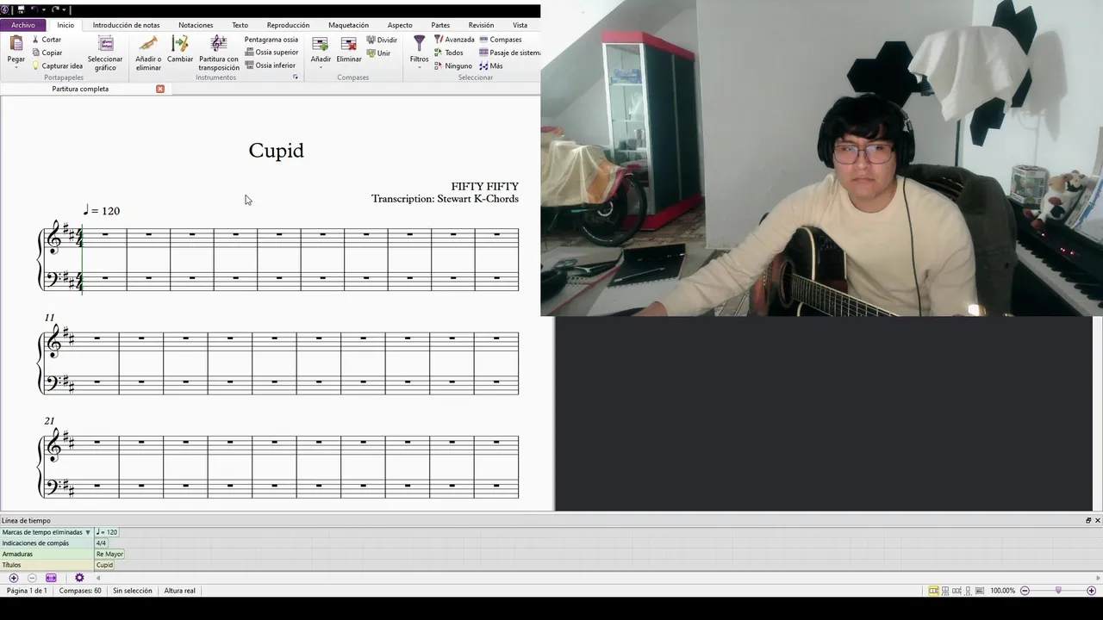Click the Pegar clipboard icon
Image resolution: width=1103 pixels, height=620 pixels.
coord(16,43)
